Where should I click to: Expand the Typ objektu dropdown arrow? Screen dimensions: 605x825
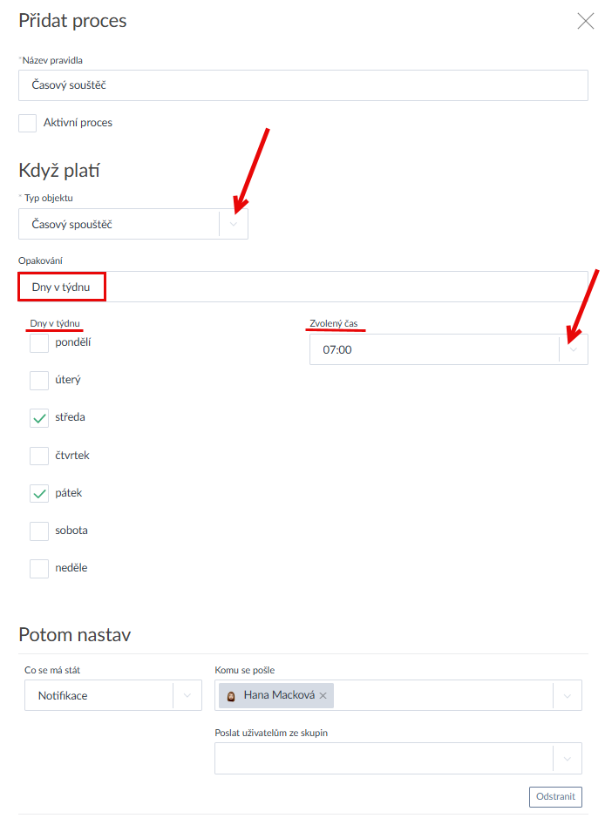(233, 225)
